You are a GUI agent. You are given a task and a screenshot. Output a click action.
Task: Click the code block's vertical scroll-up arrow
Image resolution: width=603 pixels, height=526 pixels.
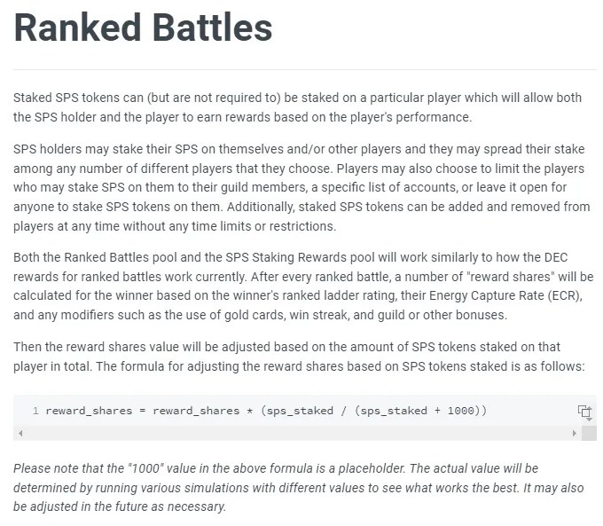pos(589,408)
